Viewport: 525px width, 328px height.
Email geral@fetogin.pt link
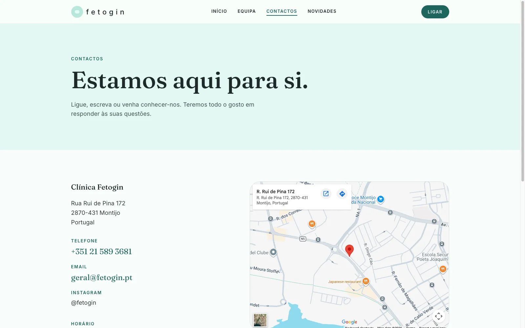(x=102, y=278)
